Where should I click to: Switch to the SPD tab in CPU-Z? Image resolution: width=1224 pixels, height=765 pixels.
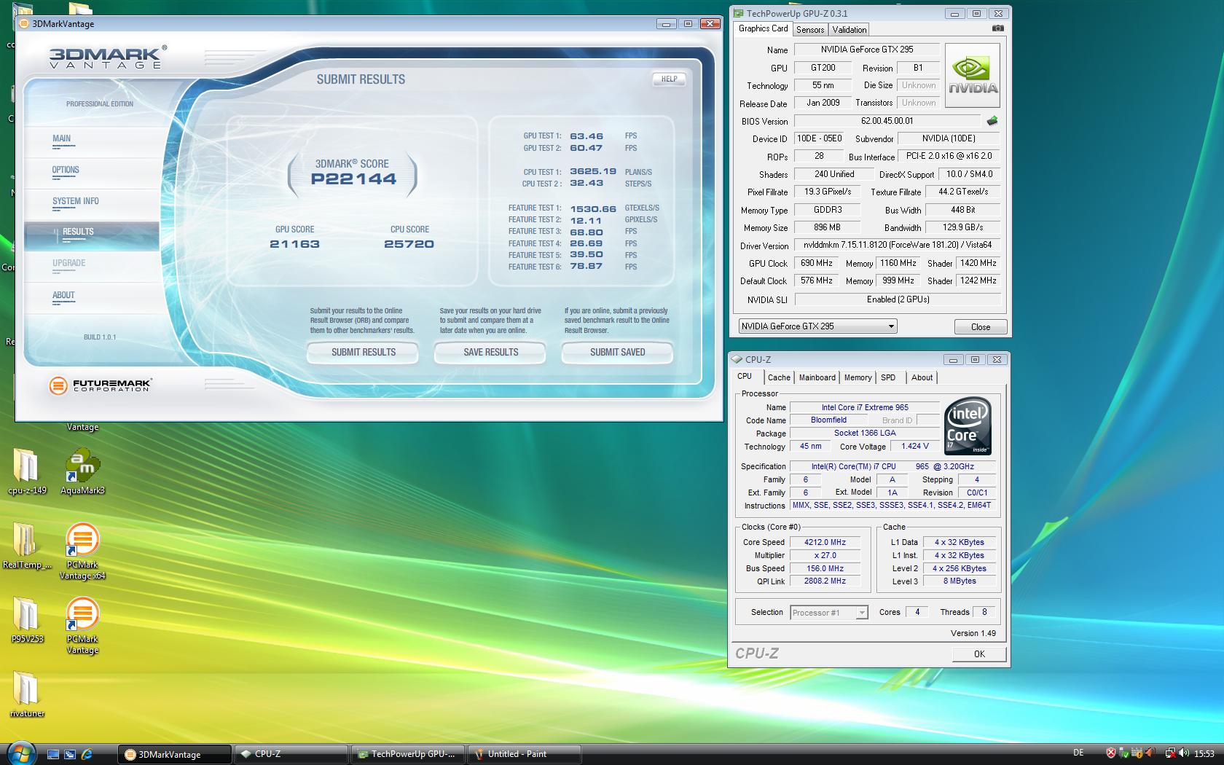pos(888,377)
